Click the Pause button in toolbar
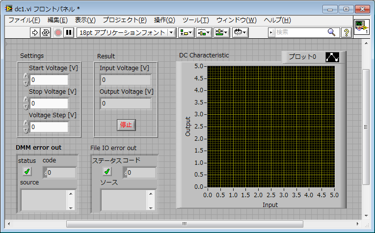This screenshot has height=233, width=375. (x=69, y=32)
